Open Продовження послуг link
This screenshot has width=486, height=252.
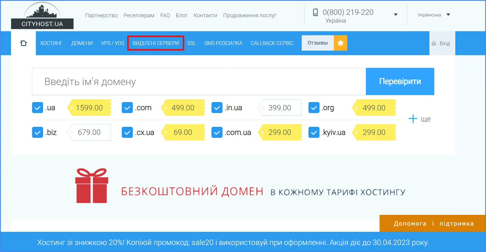[250, 15]
